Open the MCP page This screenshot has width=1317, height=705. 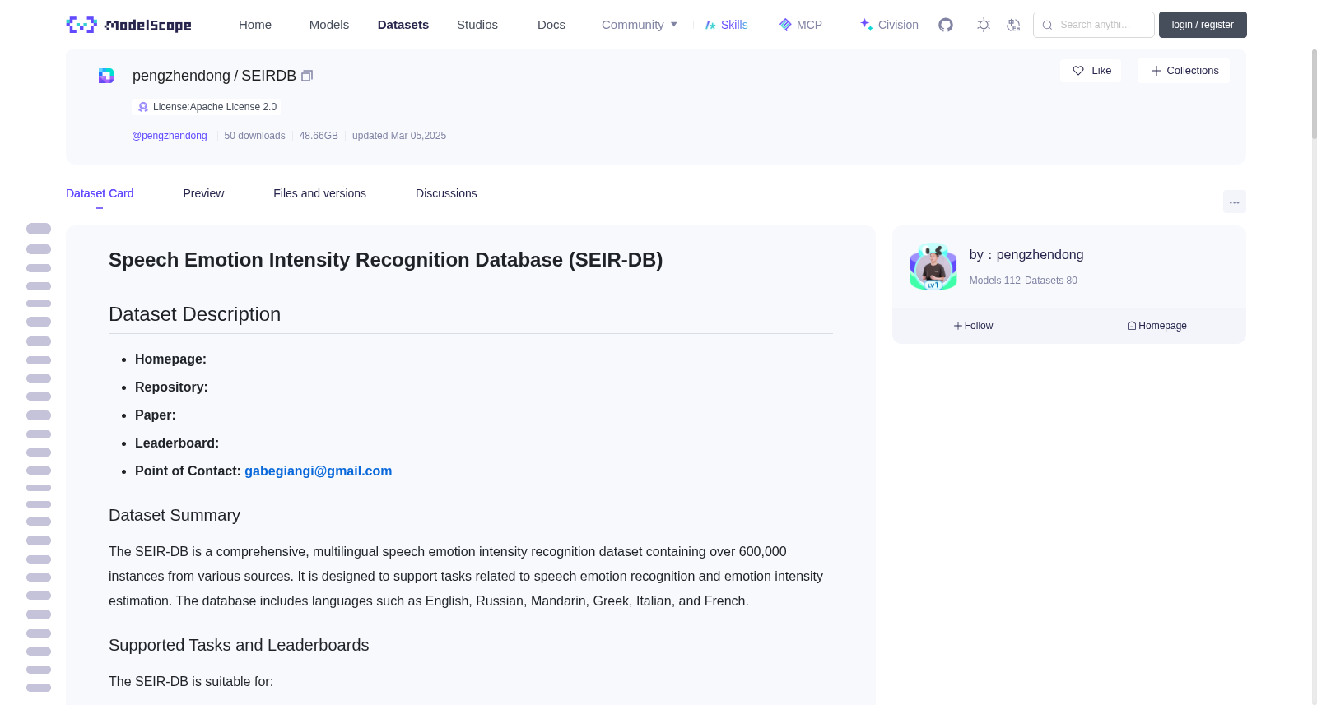tap(800, 25)
